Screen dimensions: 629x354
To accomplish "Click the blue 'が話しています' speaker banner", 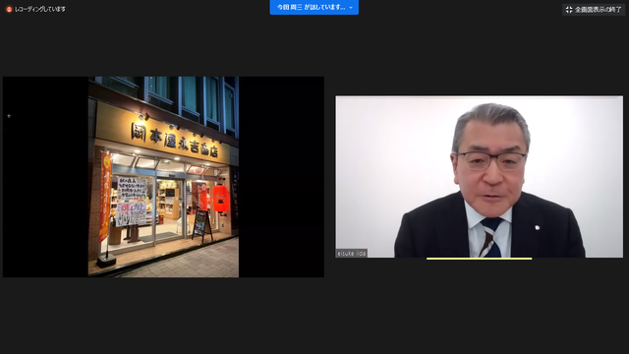I will [314, 7].
